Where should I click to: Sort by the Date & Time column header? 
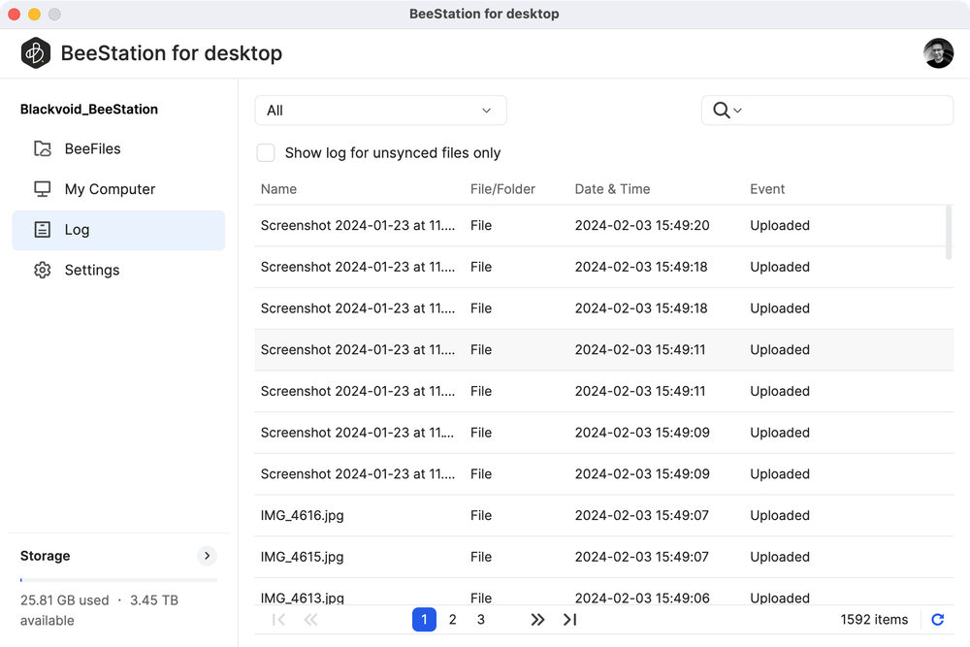tap(612, 188)
